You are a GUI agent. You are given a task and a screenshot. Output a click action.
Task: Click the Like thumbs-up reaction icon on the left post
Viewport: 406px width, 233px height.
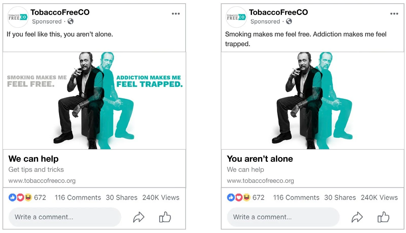pos(12,197)
